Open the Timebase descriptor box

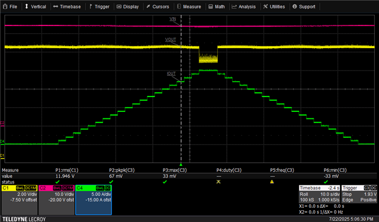coord(319,194)
